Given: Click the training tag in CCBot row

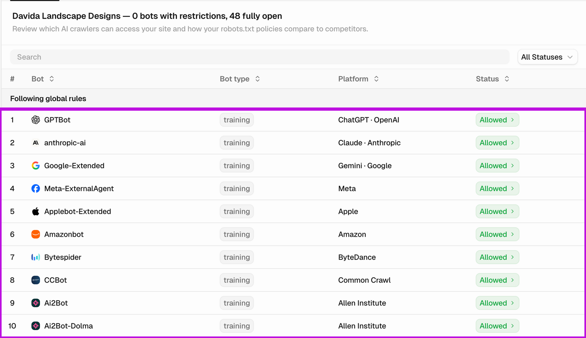Looking at the screenshot, I should (237, 280).
